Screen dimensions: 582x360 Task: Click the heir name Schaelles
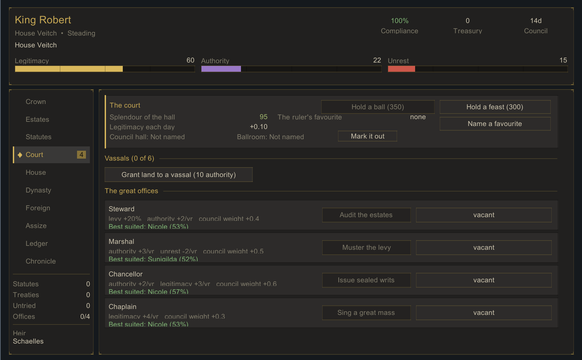(x=28, y=341)
